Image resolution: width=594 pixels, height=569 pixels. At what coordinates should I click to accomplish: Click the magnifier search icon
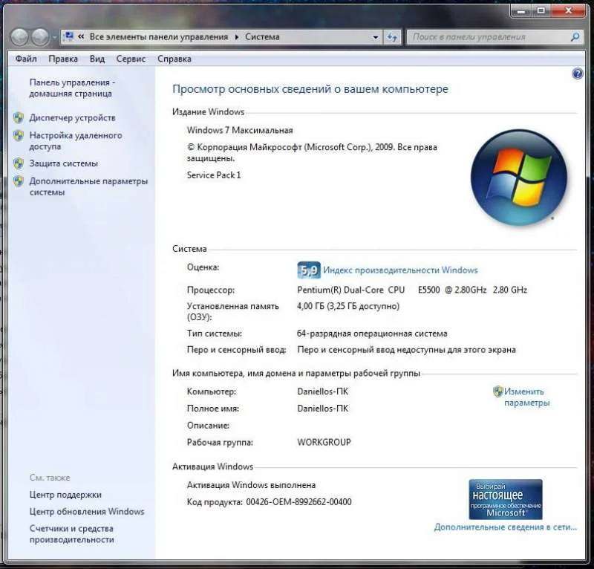(575, 37)
